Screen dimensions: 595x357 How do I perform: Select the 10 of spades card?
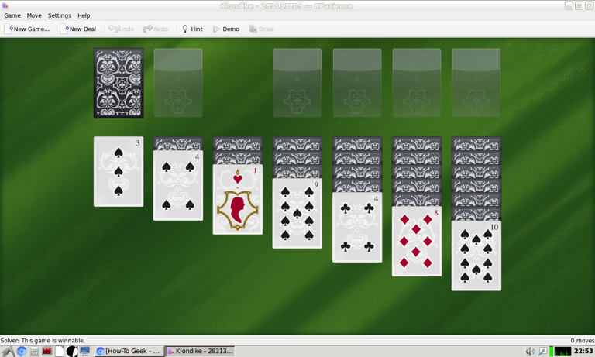476,256
